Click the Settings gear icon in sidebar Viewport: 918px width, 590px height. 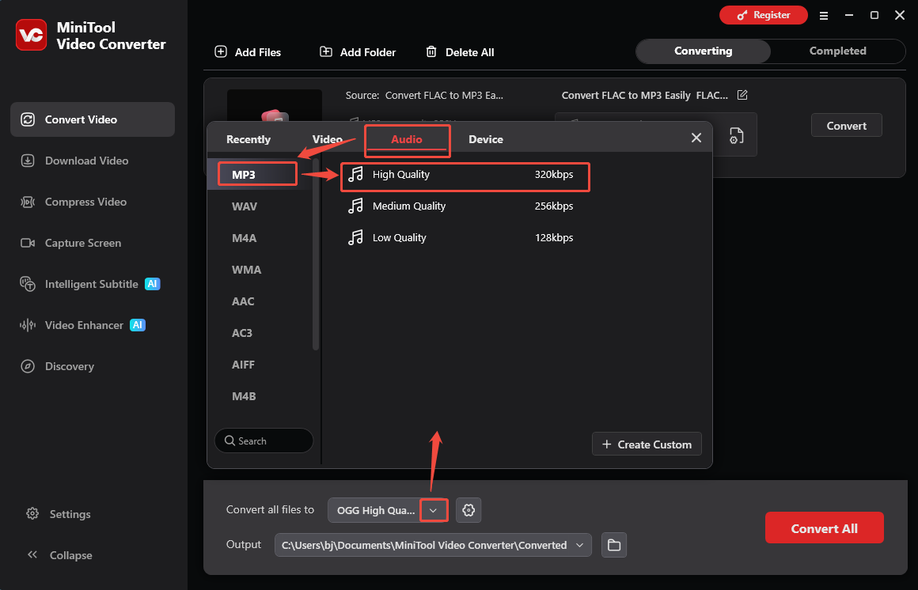[32, 513]
